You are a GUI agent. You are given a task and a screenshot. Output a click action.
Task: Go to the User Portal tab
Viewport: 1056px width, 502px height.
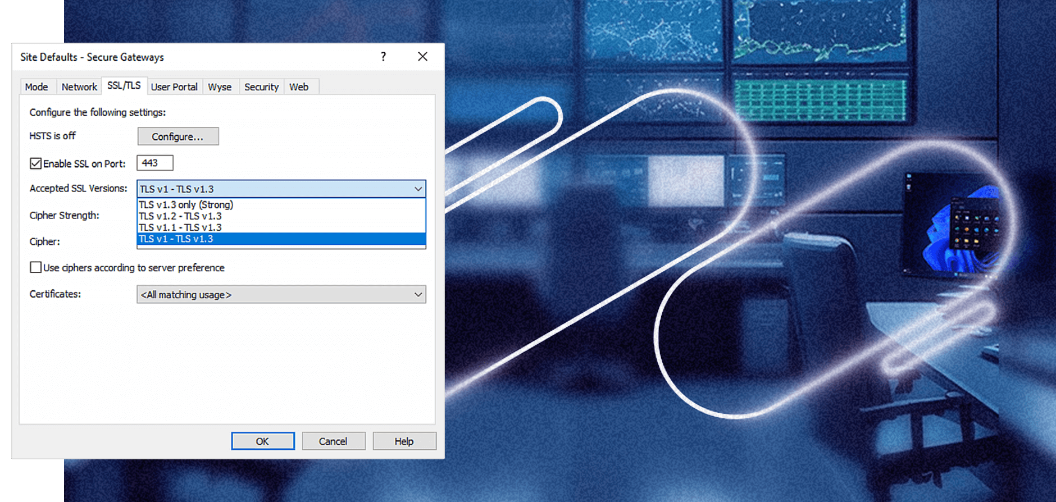coord(174,87)
